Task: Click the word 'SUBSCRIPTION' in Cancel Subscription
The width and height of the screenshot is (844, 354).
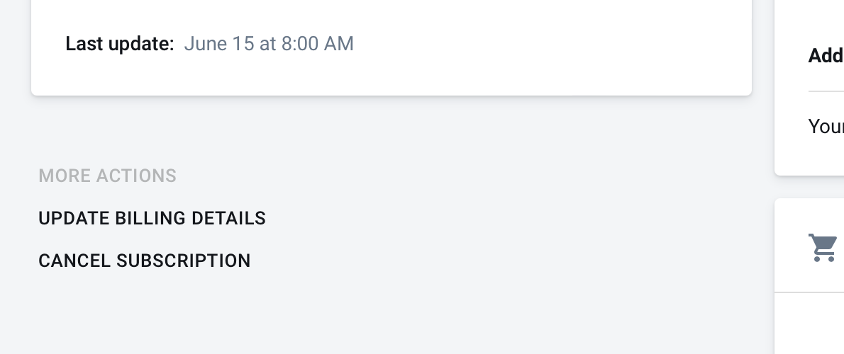Action: pos(184,261)
